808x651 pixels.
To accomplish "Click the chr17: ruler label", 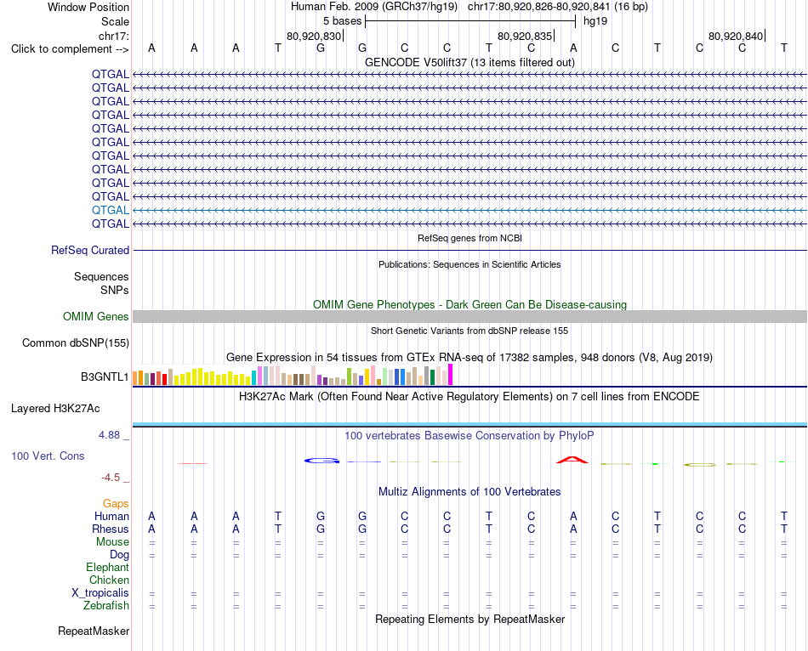I will [x=113, y=36].
